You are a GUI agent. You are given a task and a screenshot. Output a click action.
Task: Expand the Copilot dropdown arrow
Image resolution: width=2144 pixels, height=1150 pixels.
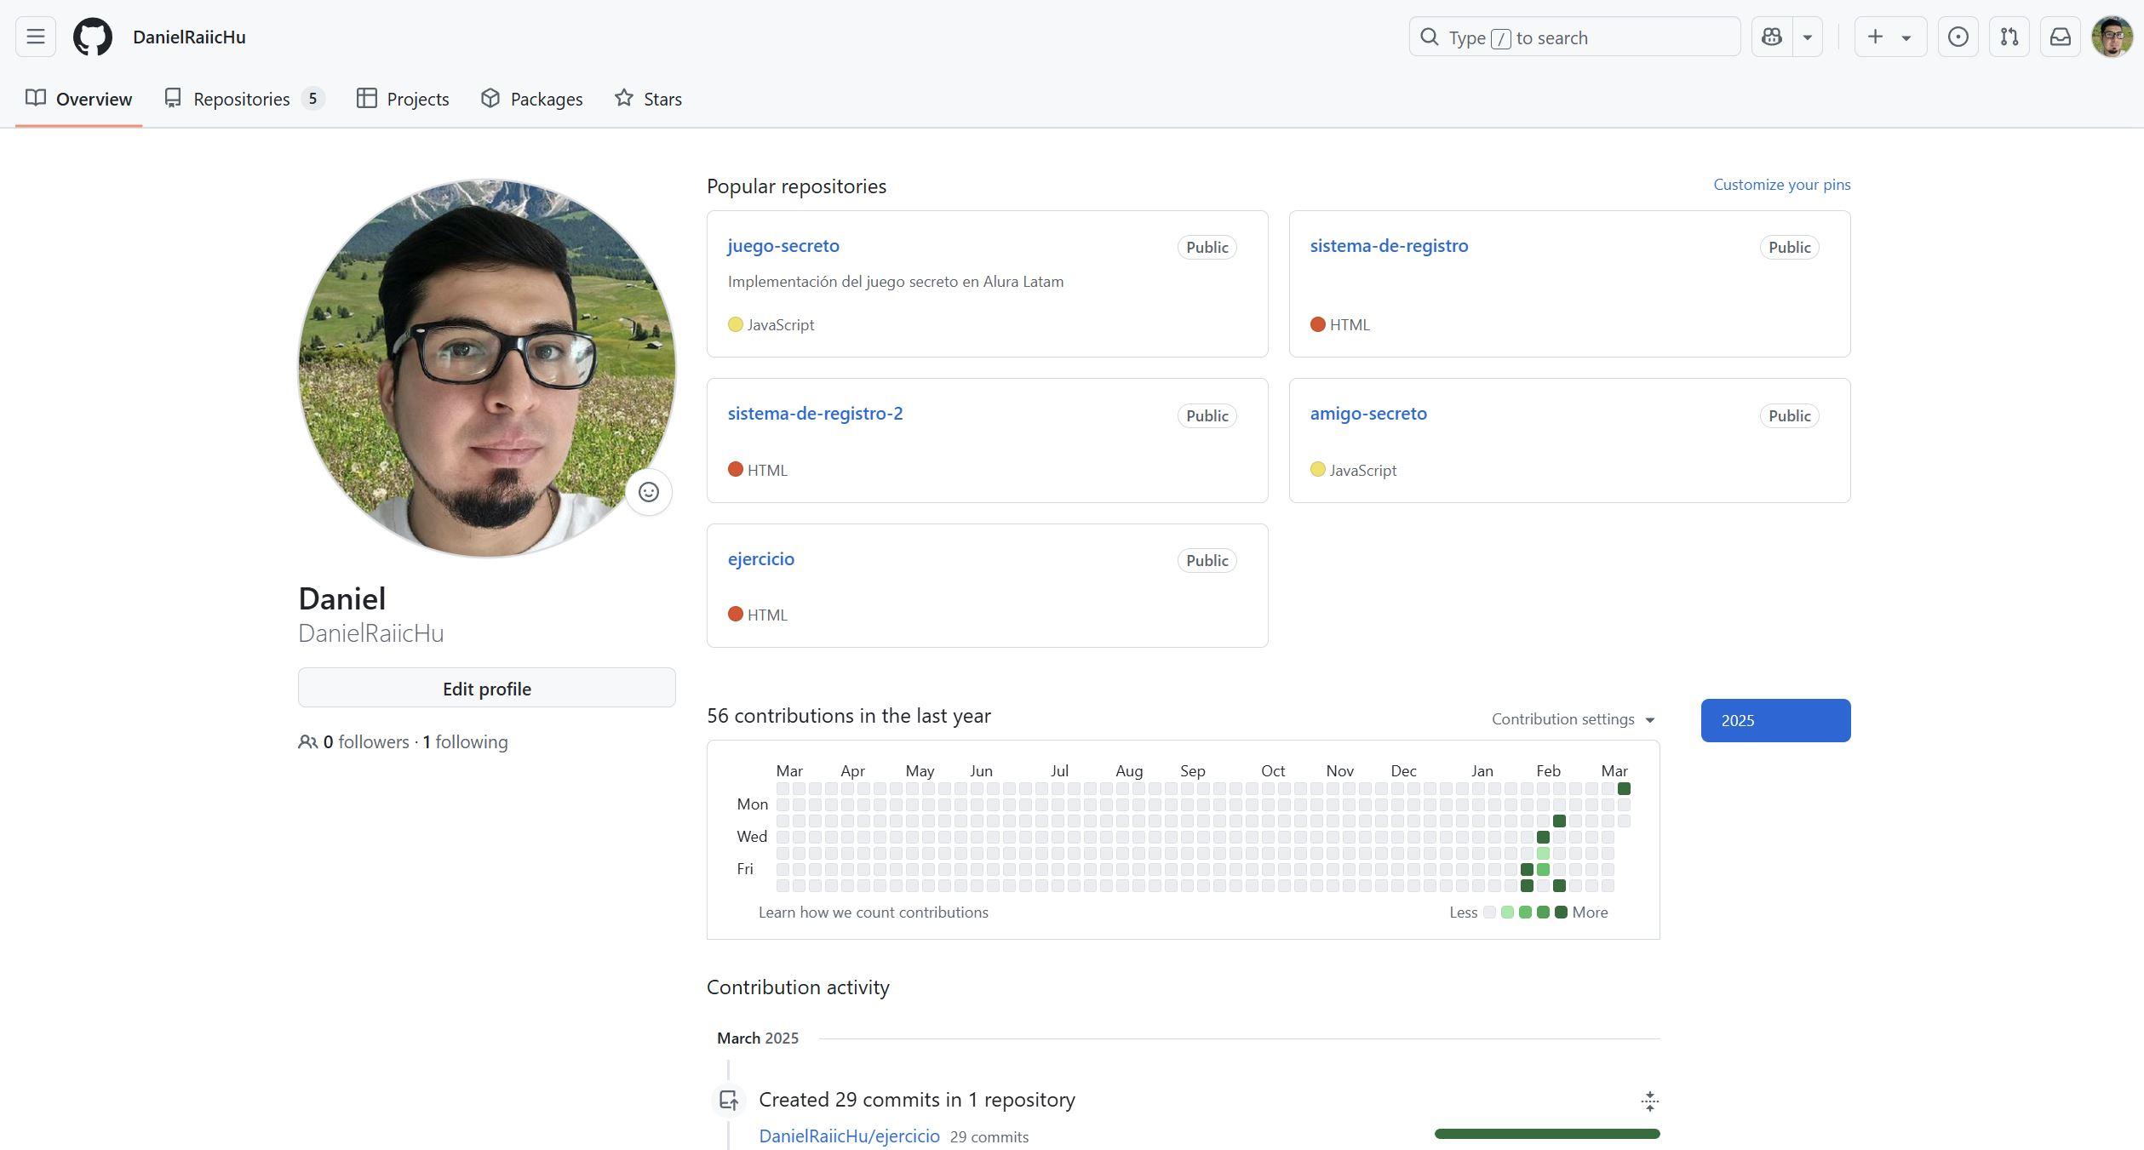pyautogui.click(x=1807, y=37)
